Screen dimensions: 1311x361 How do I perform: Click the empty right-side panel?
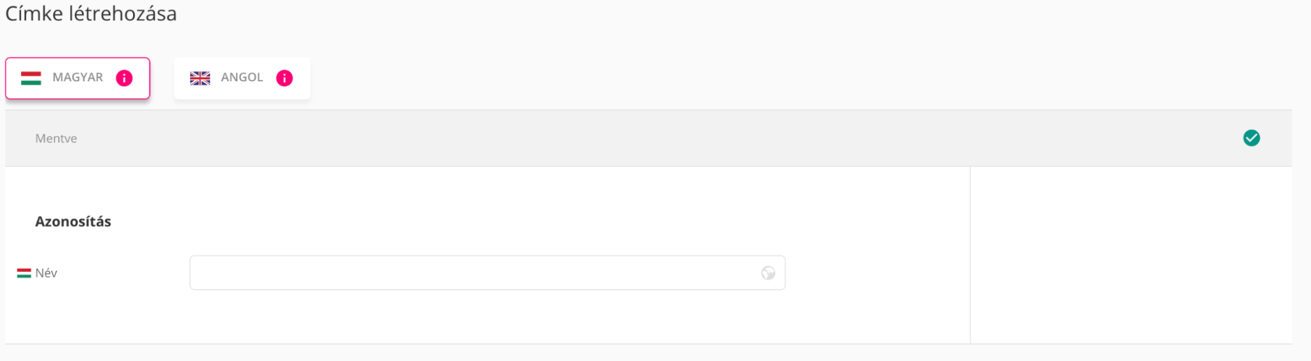[x=1131, y=256]
